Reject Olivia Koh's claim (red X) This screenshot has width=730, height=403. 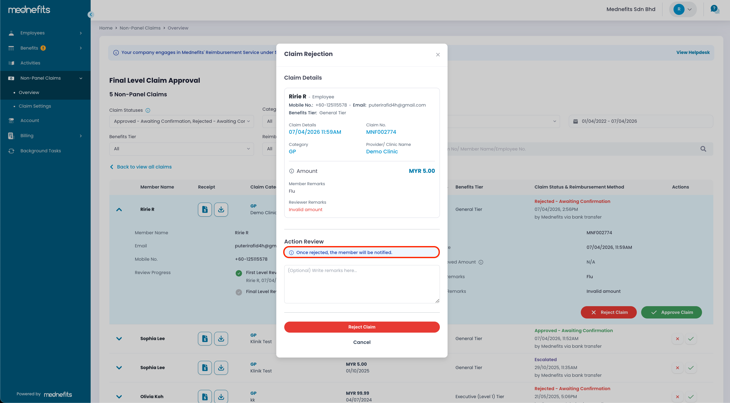coord(677,397)
